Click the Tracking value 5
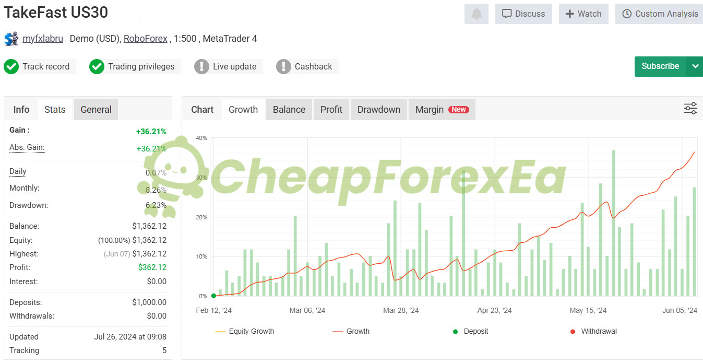Screen dimensions: 703x363 click(x=164, y=350)
